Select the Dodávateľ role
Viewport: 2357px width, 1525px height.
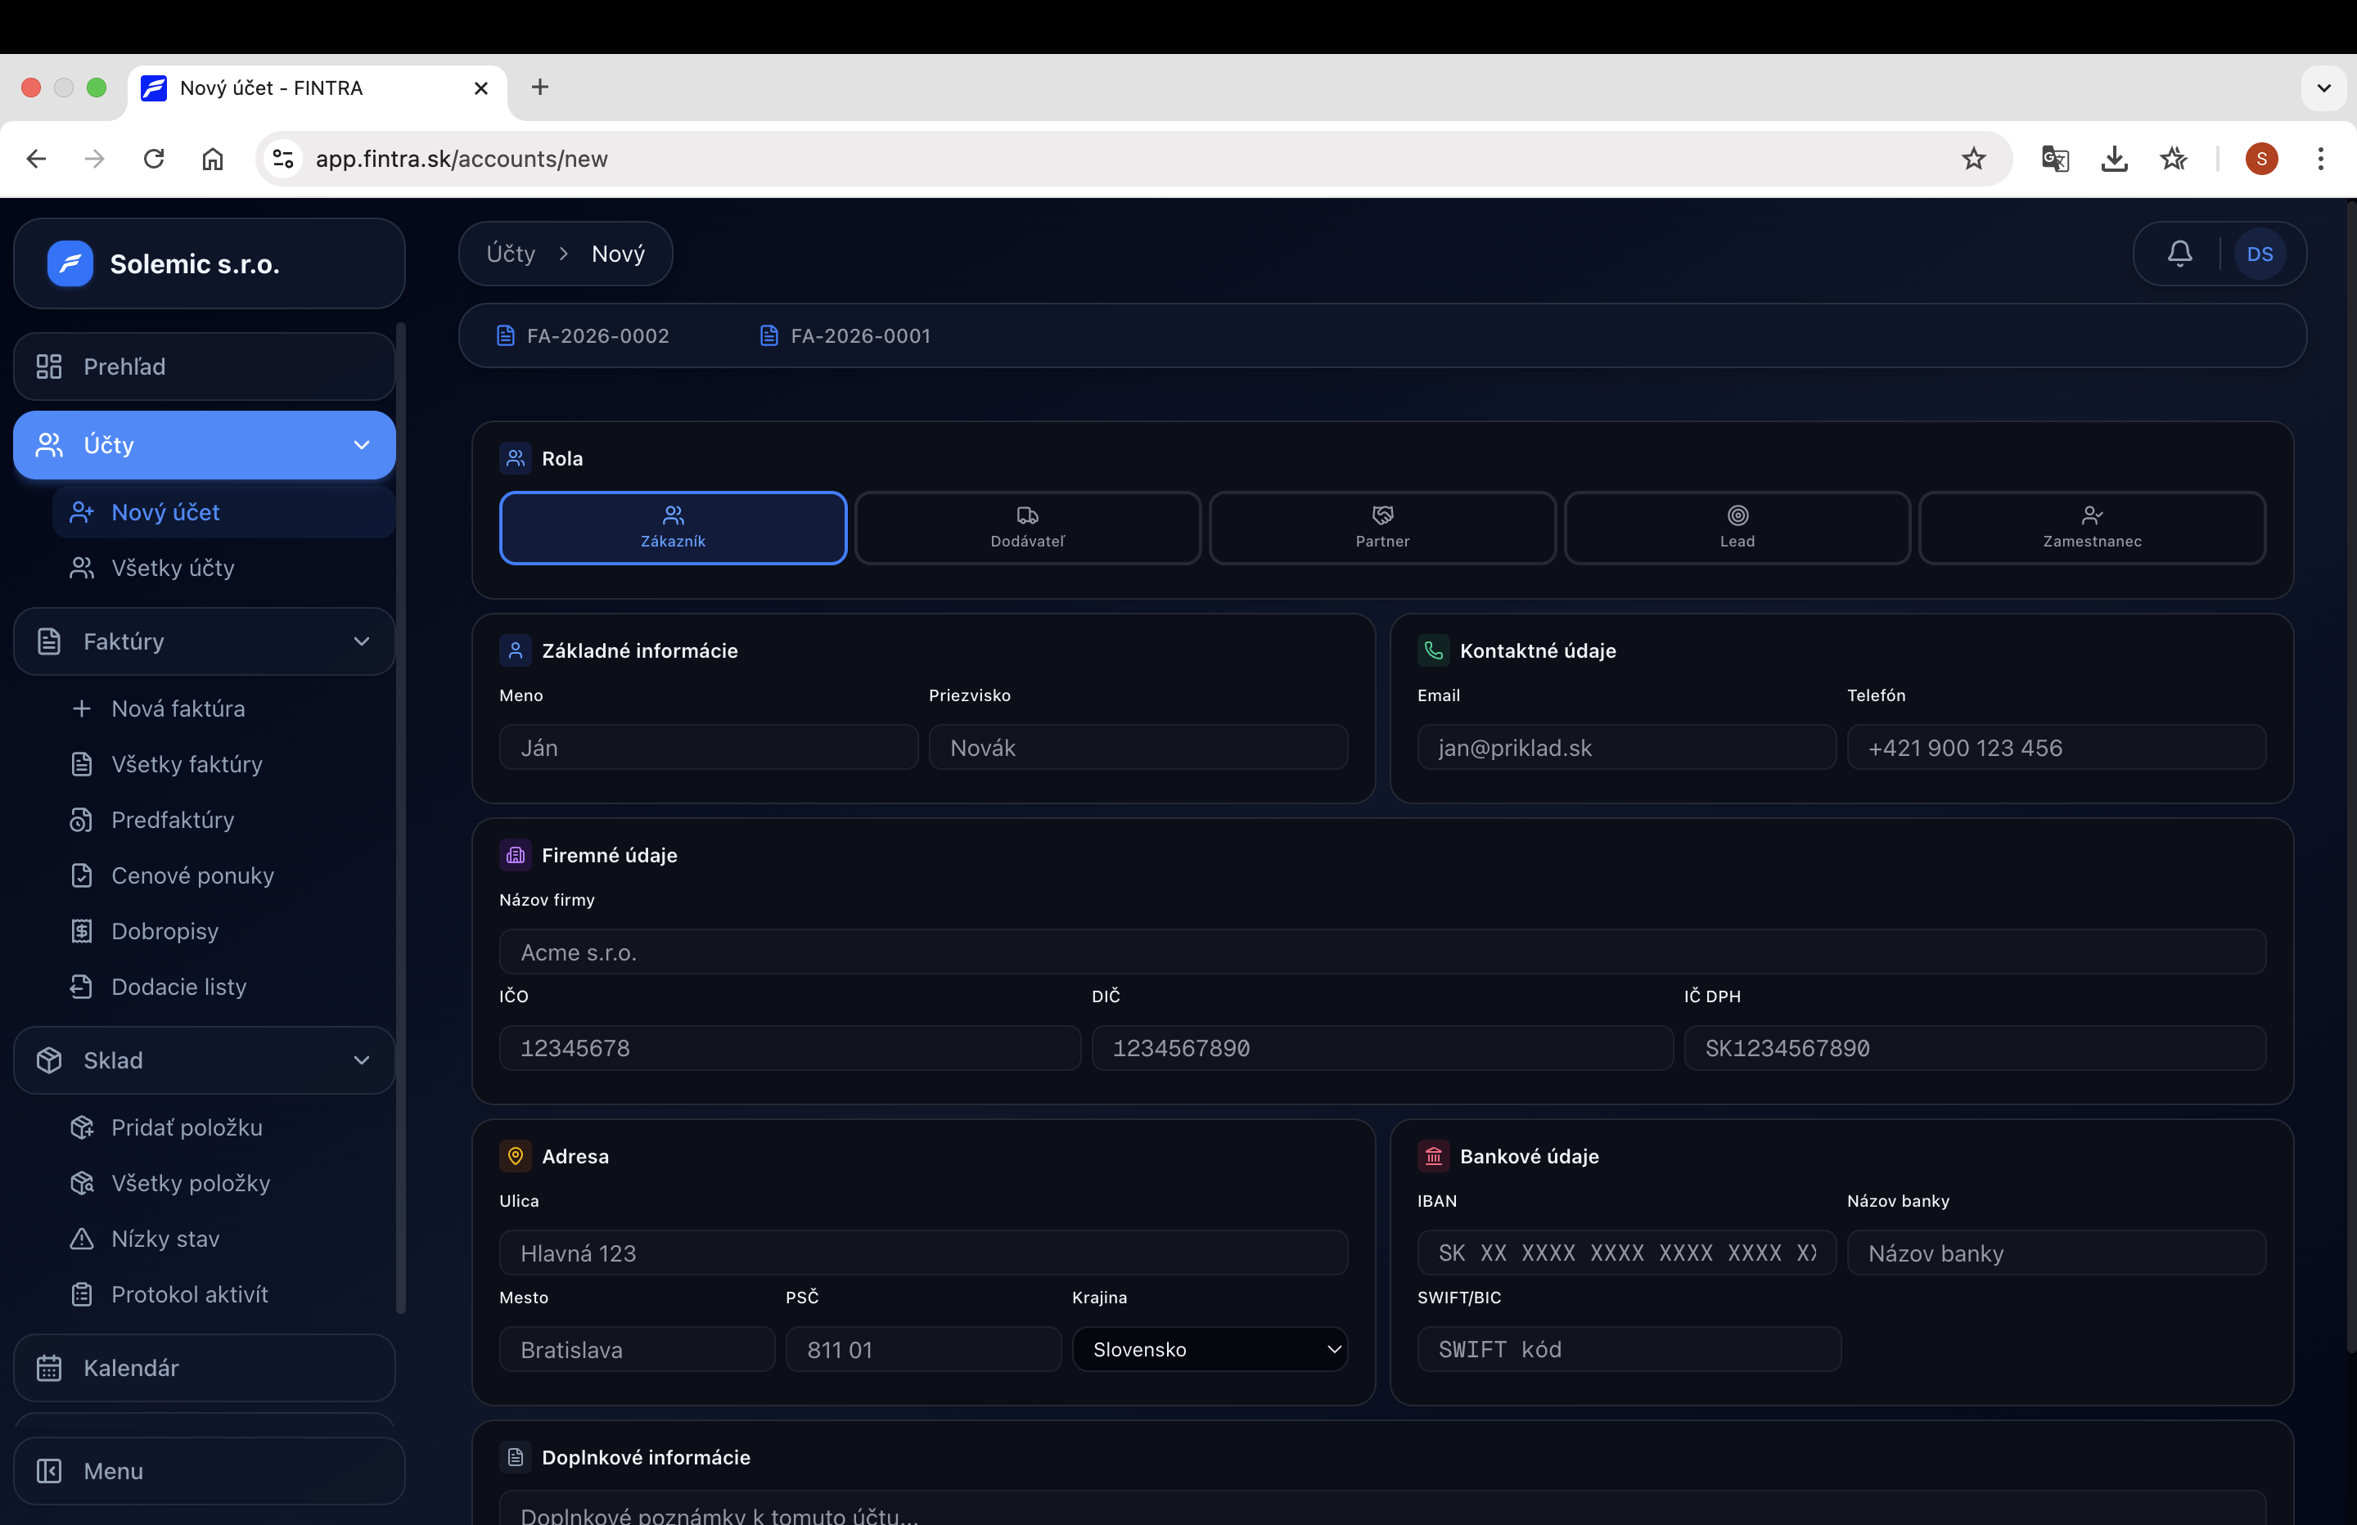point(1027,528)
